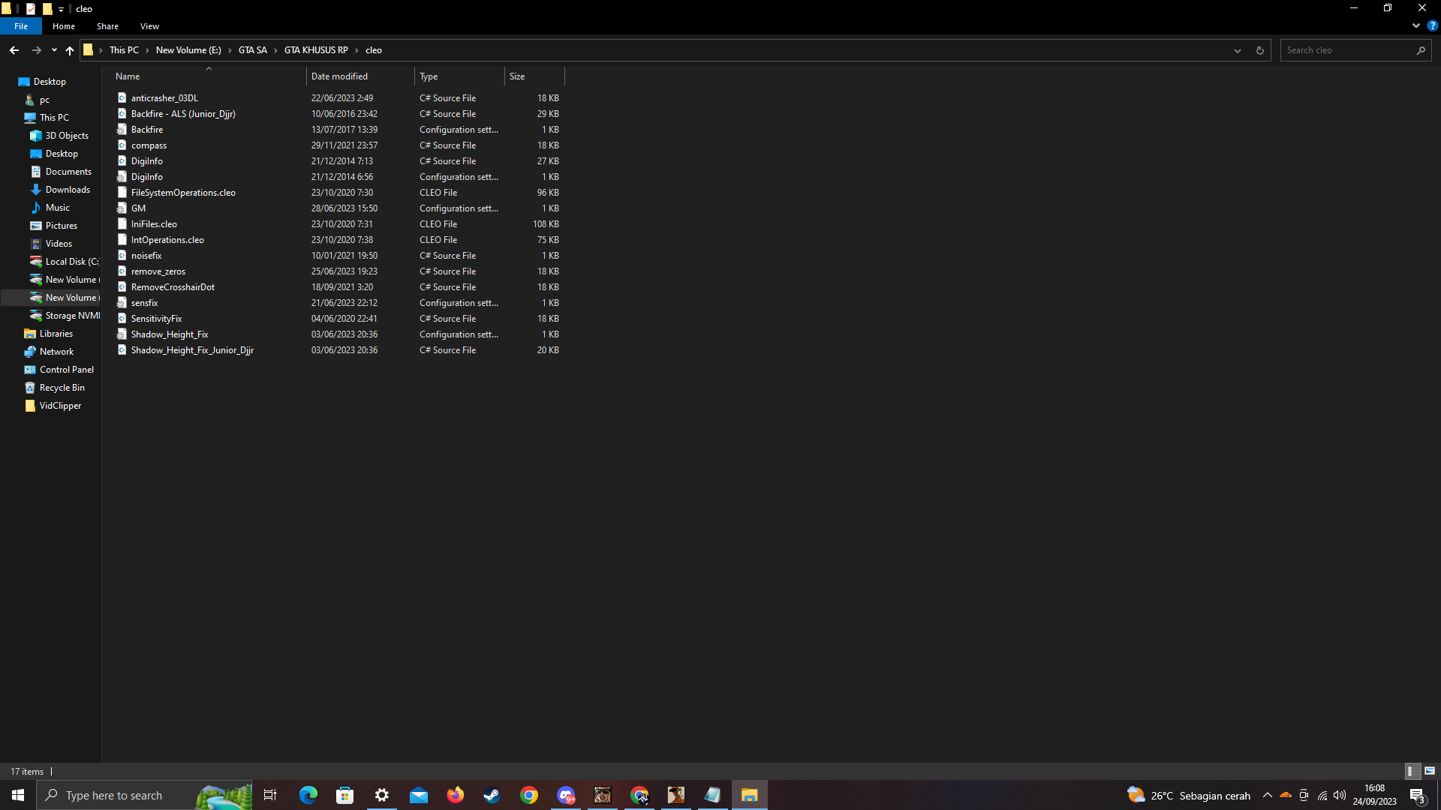This screenshot has height=810, width=1441.
Task: Click inside the Search cleo field
Action: click(x=1347, y=50)
